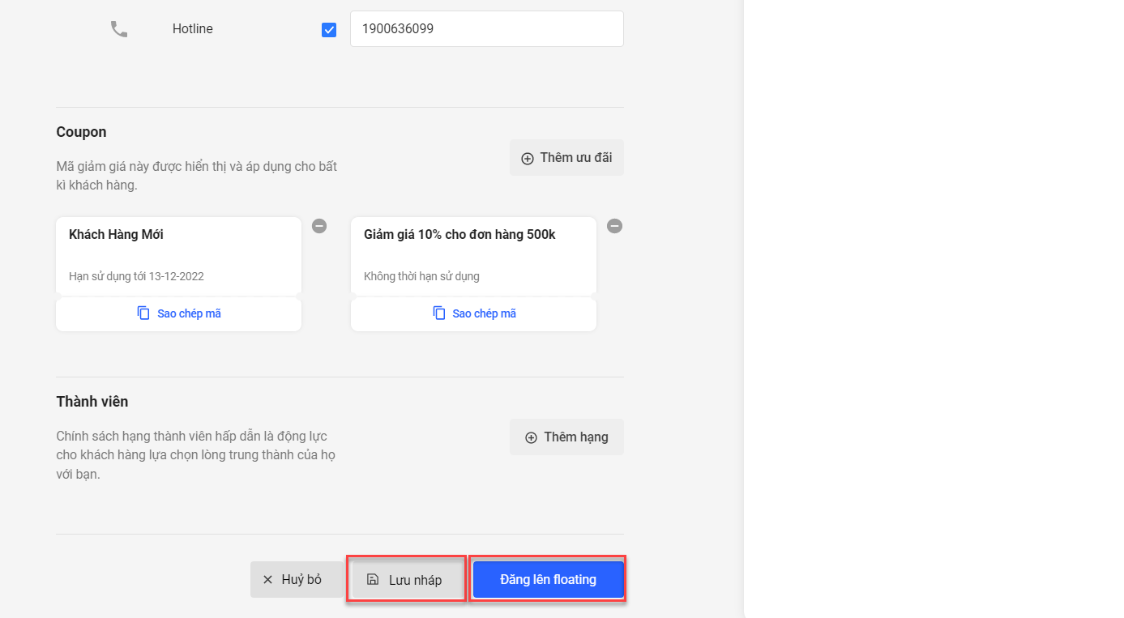Open Giảm giá 10% cho đơn hàng 500k card
Viewport: 1124px width, 618px height.
point(473,255)
